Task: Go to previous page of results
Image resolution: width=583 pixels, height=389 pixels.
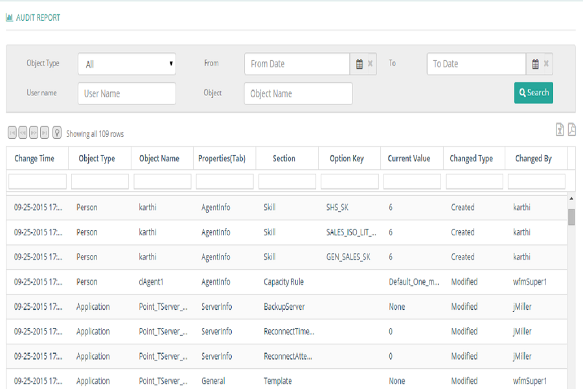Action: 23,133
